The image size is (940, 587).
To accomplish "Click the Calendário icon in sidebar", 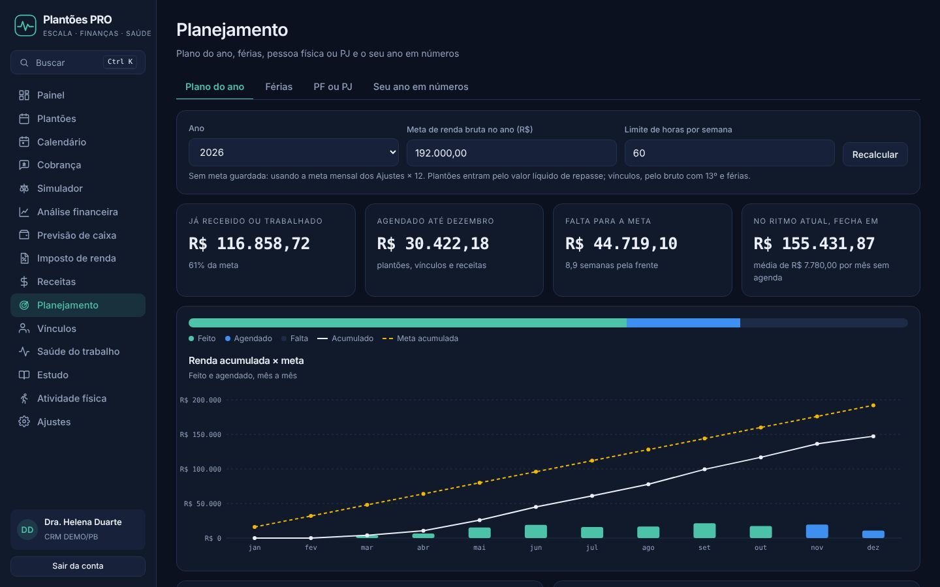I will [x=24, y=142].
